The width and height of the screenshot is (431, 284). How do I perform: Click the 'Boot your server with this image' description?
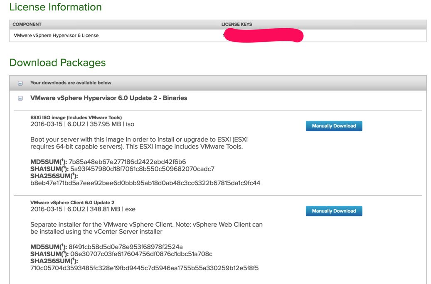[x=139, y=143]
